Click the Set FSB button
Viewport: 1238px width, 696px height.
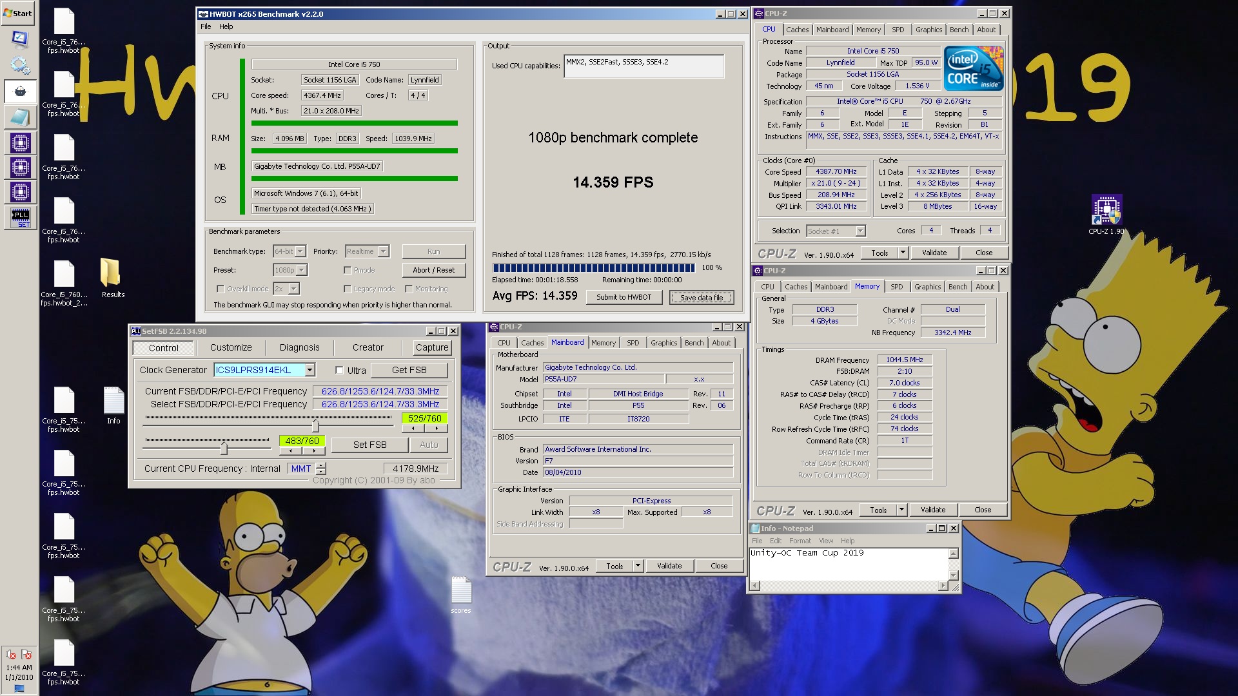(369, 445)
